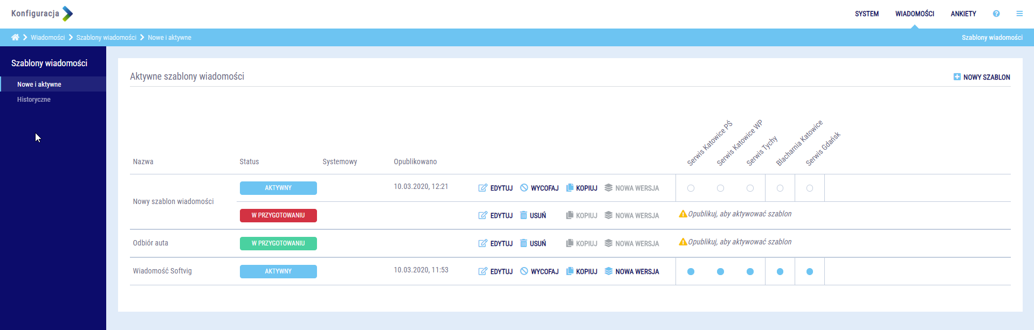Open the System top menu

866,13
